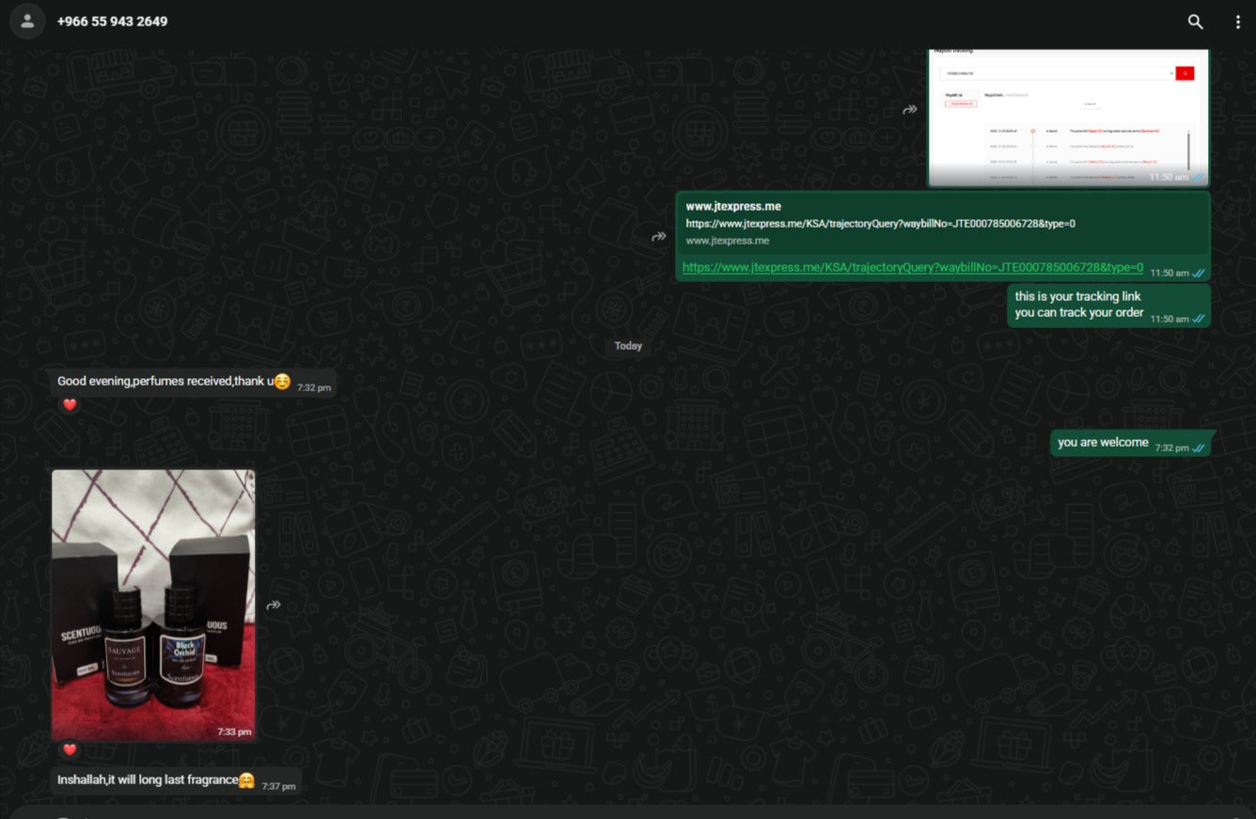Image resolution: width=1256 pixels, height=819 pixels.
Task: Forward the waybill tracking screenshot
Action: click(x=909, y=110)
